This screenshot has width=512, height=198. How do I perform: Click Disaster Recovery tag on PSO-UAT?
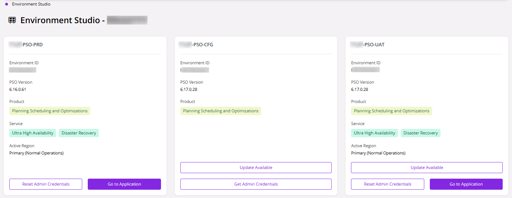pos(420,133)
